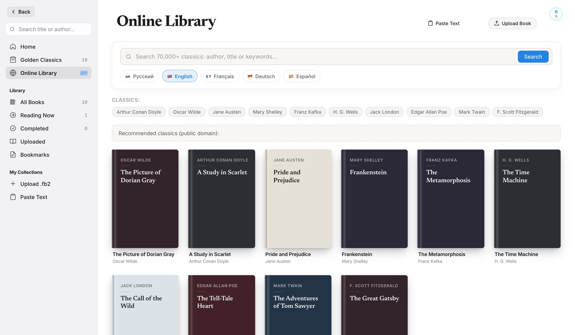Screen dimensions: 575x335
Task: Click the header Paste Text button
Action: (x=444, y=23)
